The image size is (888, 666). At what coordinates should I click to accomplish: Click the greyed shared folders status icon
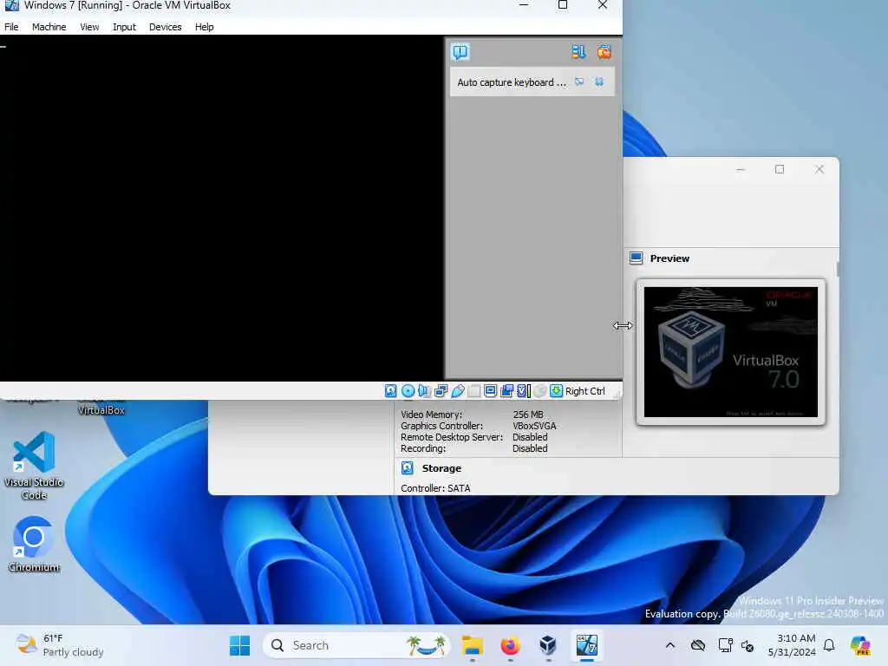point(474,391)
